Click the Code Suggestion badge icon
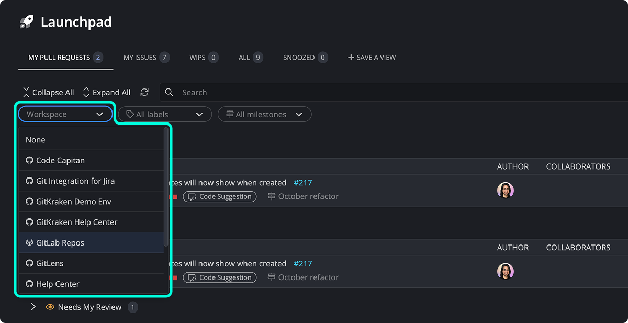 pos(194,196)
